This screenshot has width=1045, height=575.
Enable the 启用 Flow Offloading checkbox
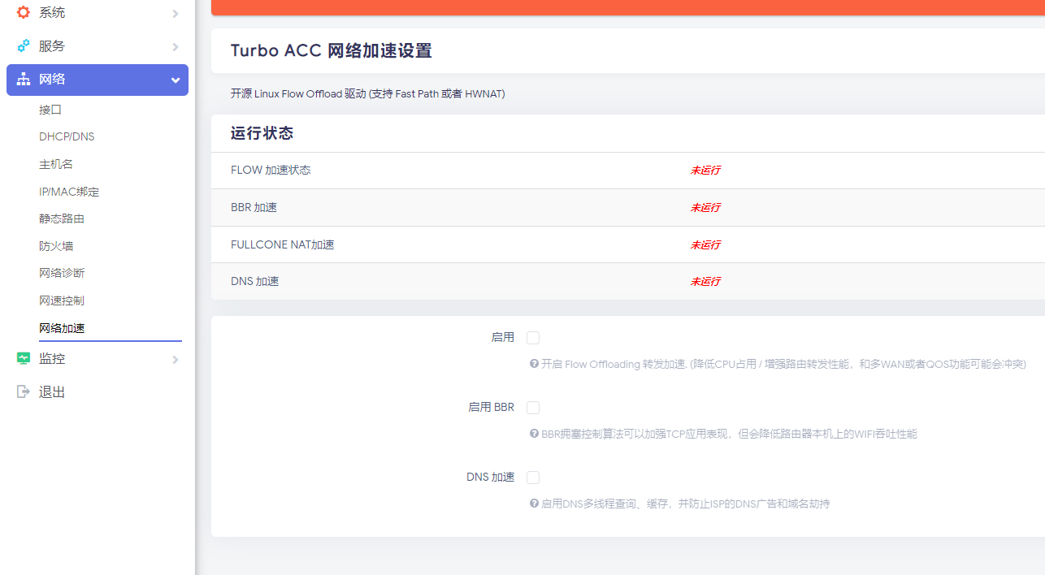tap(533, 338)
